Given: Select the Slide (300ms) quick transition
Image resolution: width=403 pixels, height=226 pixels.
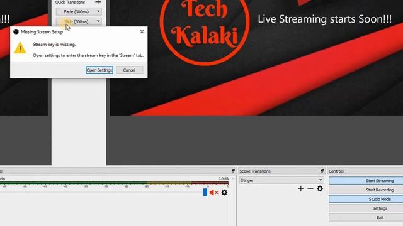Looking at the screenshot, I should click(x=76, y=21).
